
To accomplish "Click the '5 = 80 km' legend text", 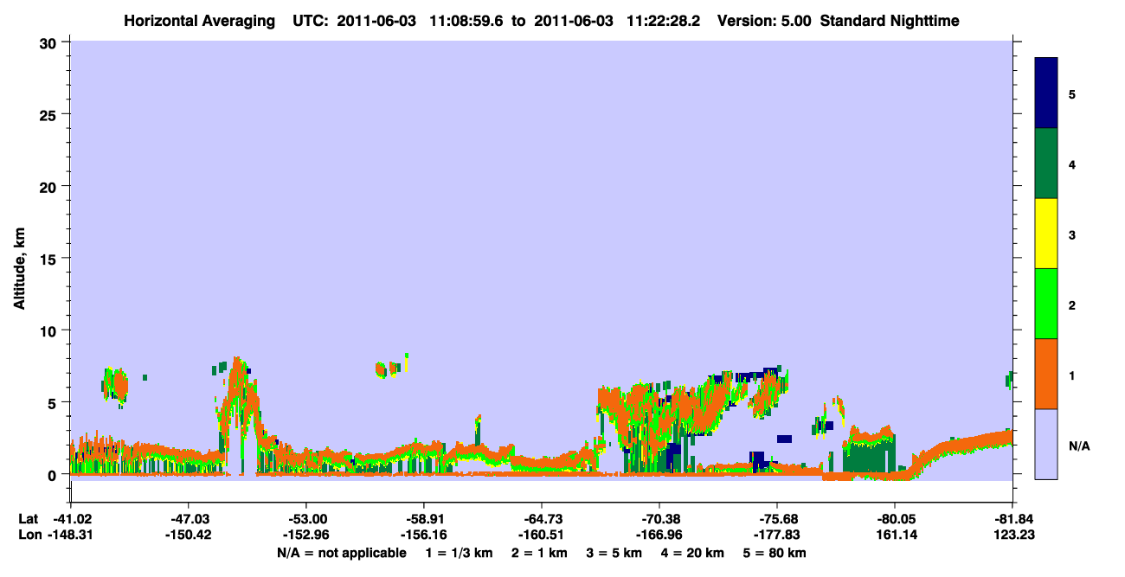I will pos(776,553).
